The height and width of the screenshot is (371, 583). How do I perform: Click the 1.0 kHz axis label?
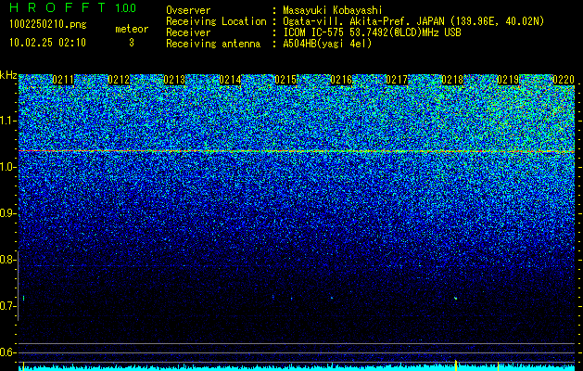tap(7, 167)
